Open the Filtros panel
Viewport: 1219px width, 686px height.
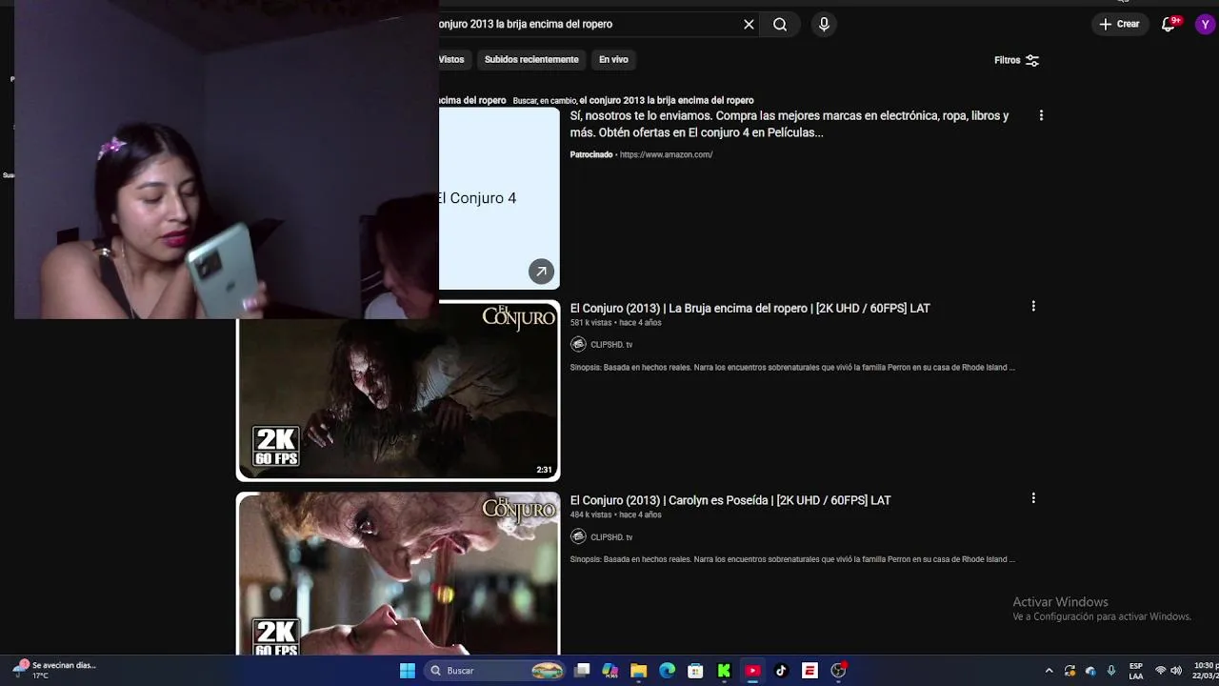pos(1016,60)
